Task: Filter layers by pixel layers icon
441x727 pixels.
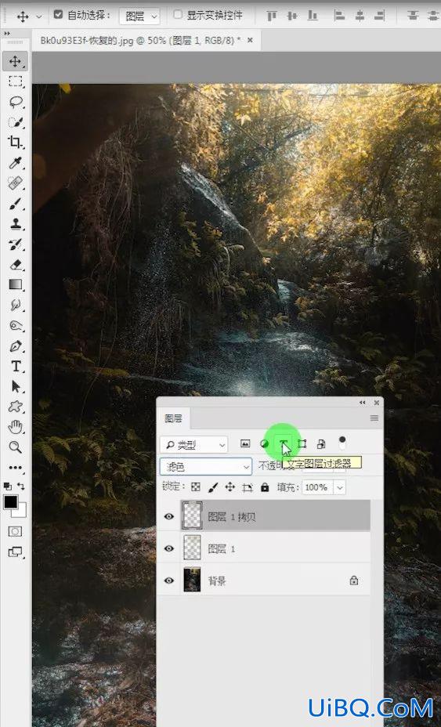Action: pyautogui.click(x=245, y=443)
